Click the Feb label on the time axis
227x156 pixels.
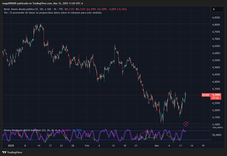(87, 146)
